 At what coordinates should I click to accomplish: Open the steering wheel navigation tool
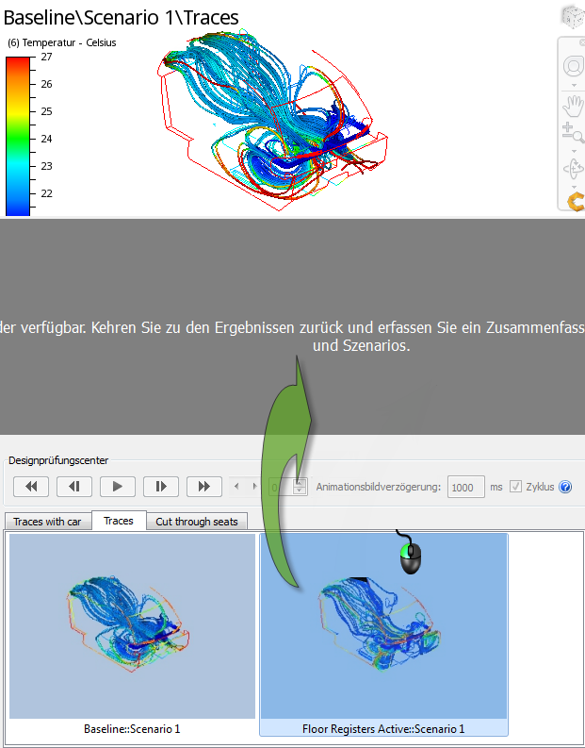click(x=573, y=66)
